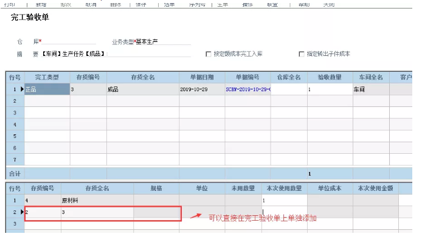The width and height of the screenshot is (422, 245).
Task: Select the 未用数量 column header
Action: click(x=243, y=188)
